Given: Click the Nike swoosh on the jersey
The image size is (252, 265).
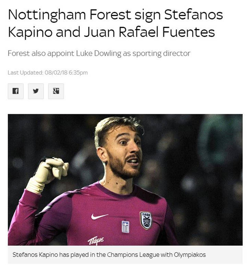Looking at the screenshot, I should tap(99, 216).
